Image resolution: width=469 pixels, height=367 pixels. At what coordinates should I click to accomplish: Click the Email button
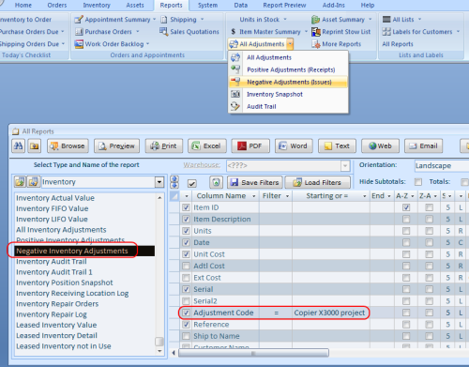coord(423,145)
